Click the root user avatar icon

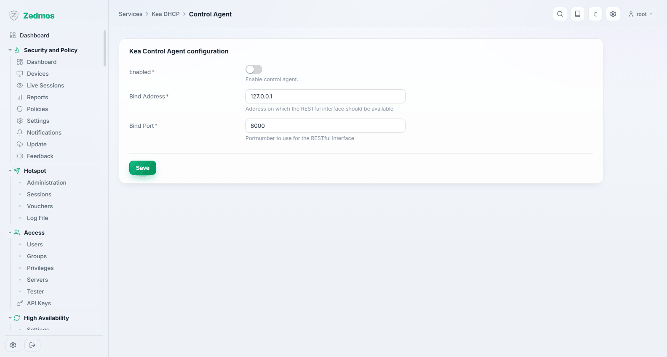point(631,14)
